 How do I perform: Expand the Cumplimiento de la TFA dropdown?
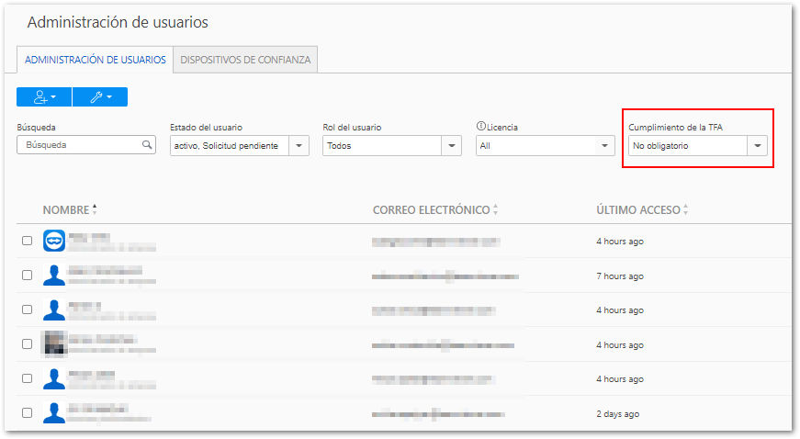click(758, 146)
